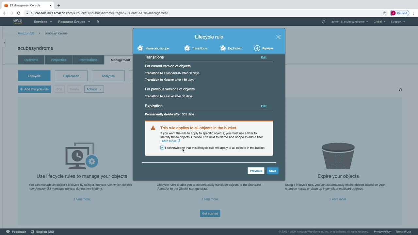This screenshot has height=235, width=418.
Task: Click Edit next to Expiration section
Action: 264,106
